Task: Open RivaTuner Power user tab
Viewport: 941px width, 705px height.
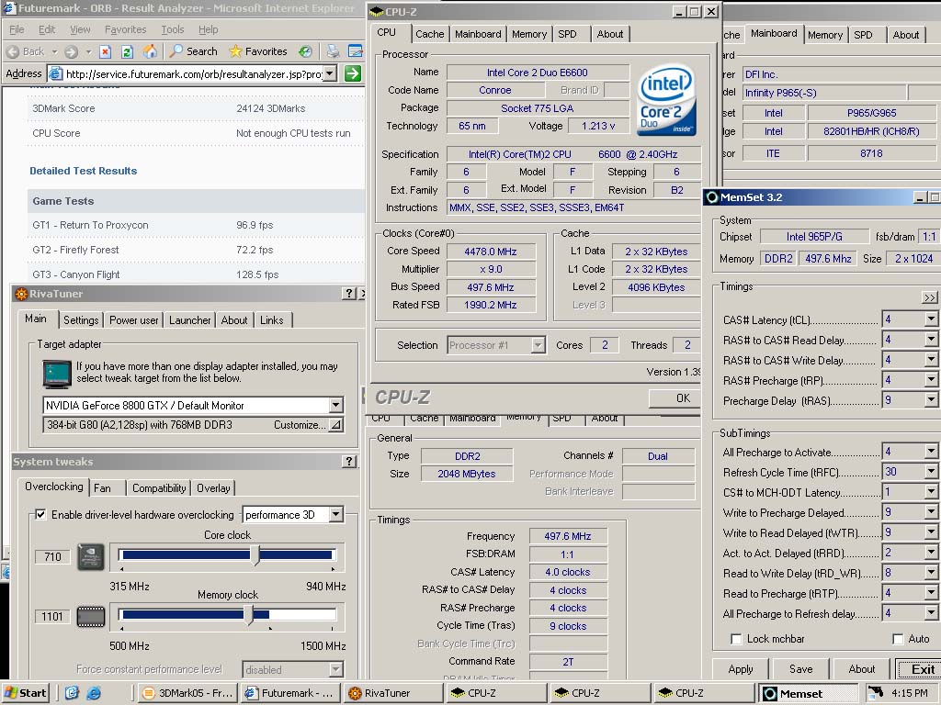Action: click(134, 320)
